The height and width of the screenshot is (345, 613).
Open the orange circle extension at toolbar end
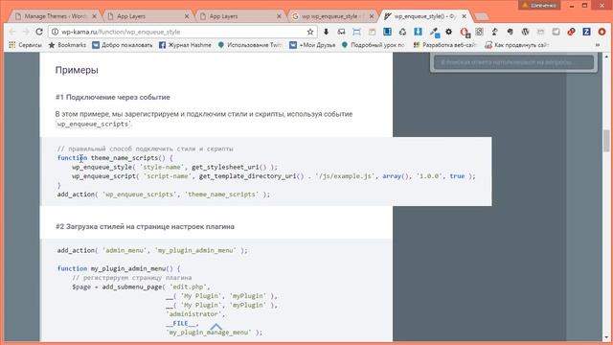click(x=602, y=32)
